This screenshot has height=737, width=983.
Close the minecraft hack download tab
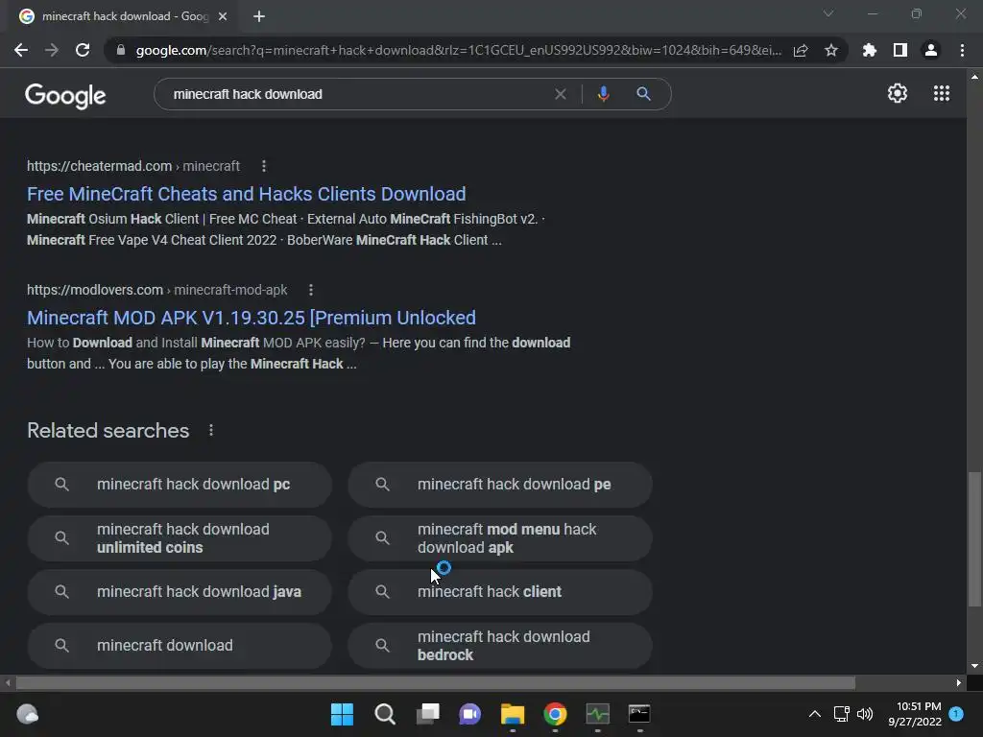coord(223,16)
